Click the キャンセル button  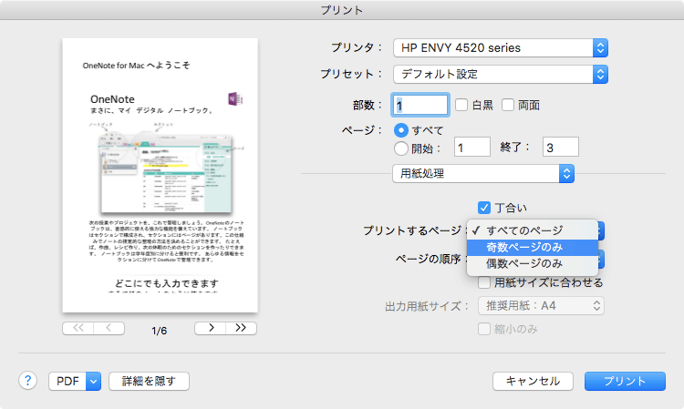(x=533, y=382)
